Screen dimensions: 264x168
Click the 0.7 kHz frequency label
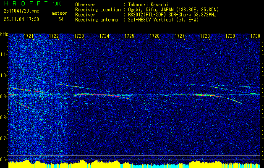pyautogui.click(x=4, y=139)
